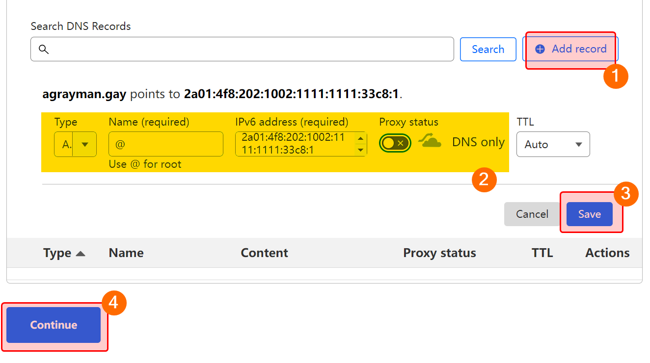
Task: Click the Proxy status column header
Action: pos(439,253)
